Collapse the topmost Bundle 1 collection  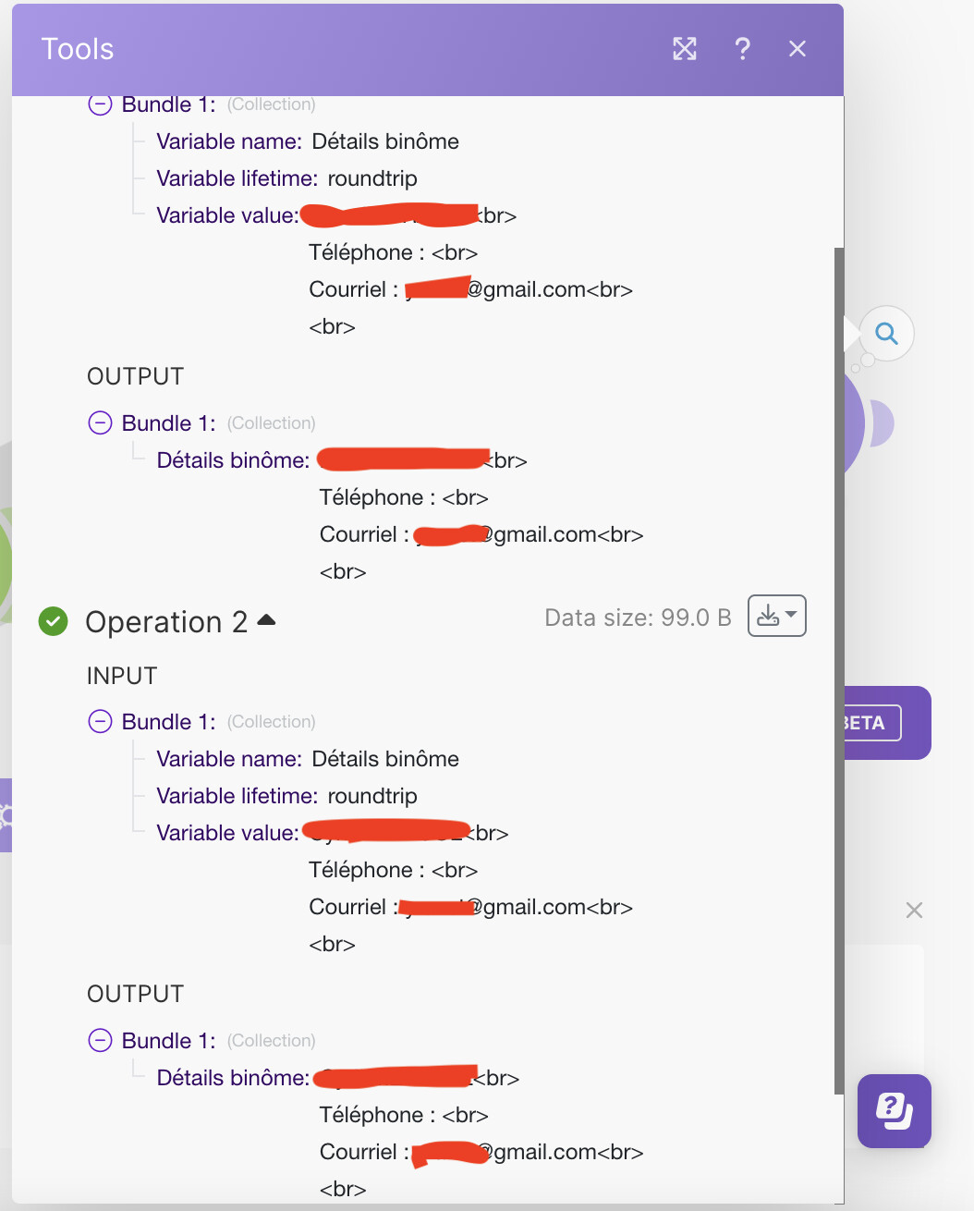[100, 105]
